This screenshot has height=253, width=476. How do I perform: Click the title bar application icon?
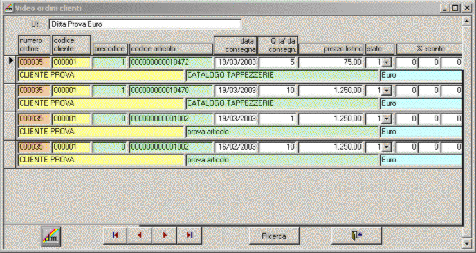point(8,8)
